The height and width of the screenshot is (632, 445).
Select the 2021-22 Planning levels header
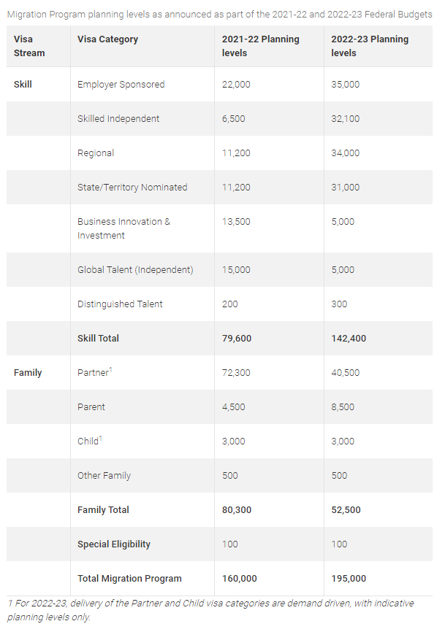pos(260,46)
